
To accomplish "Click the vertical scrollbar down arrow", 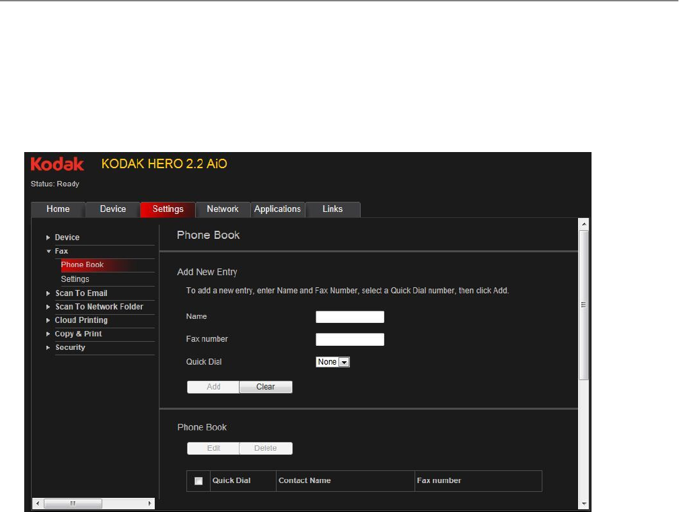I will click(584, 503).
